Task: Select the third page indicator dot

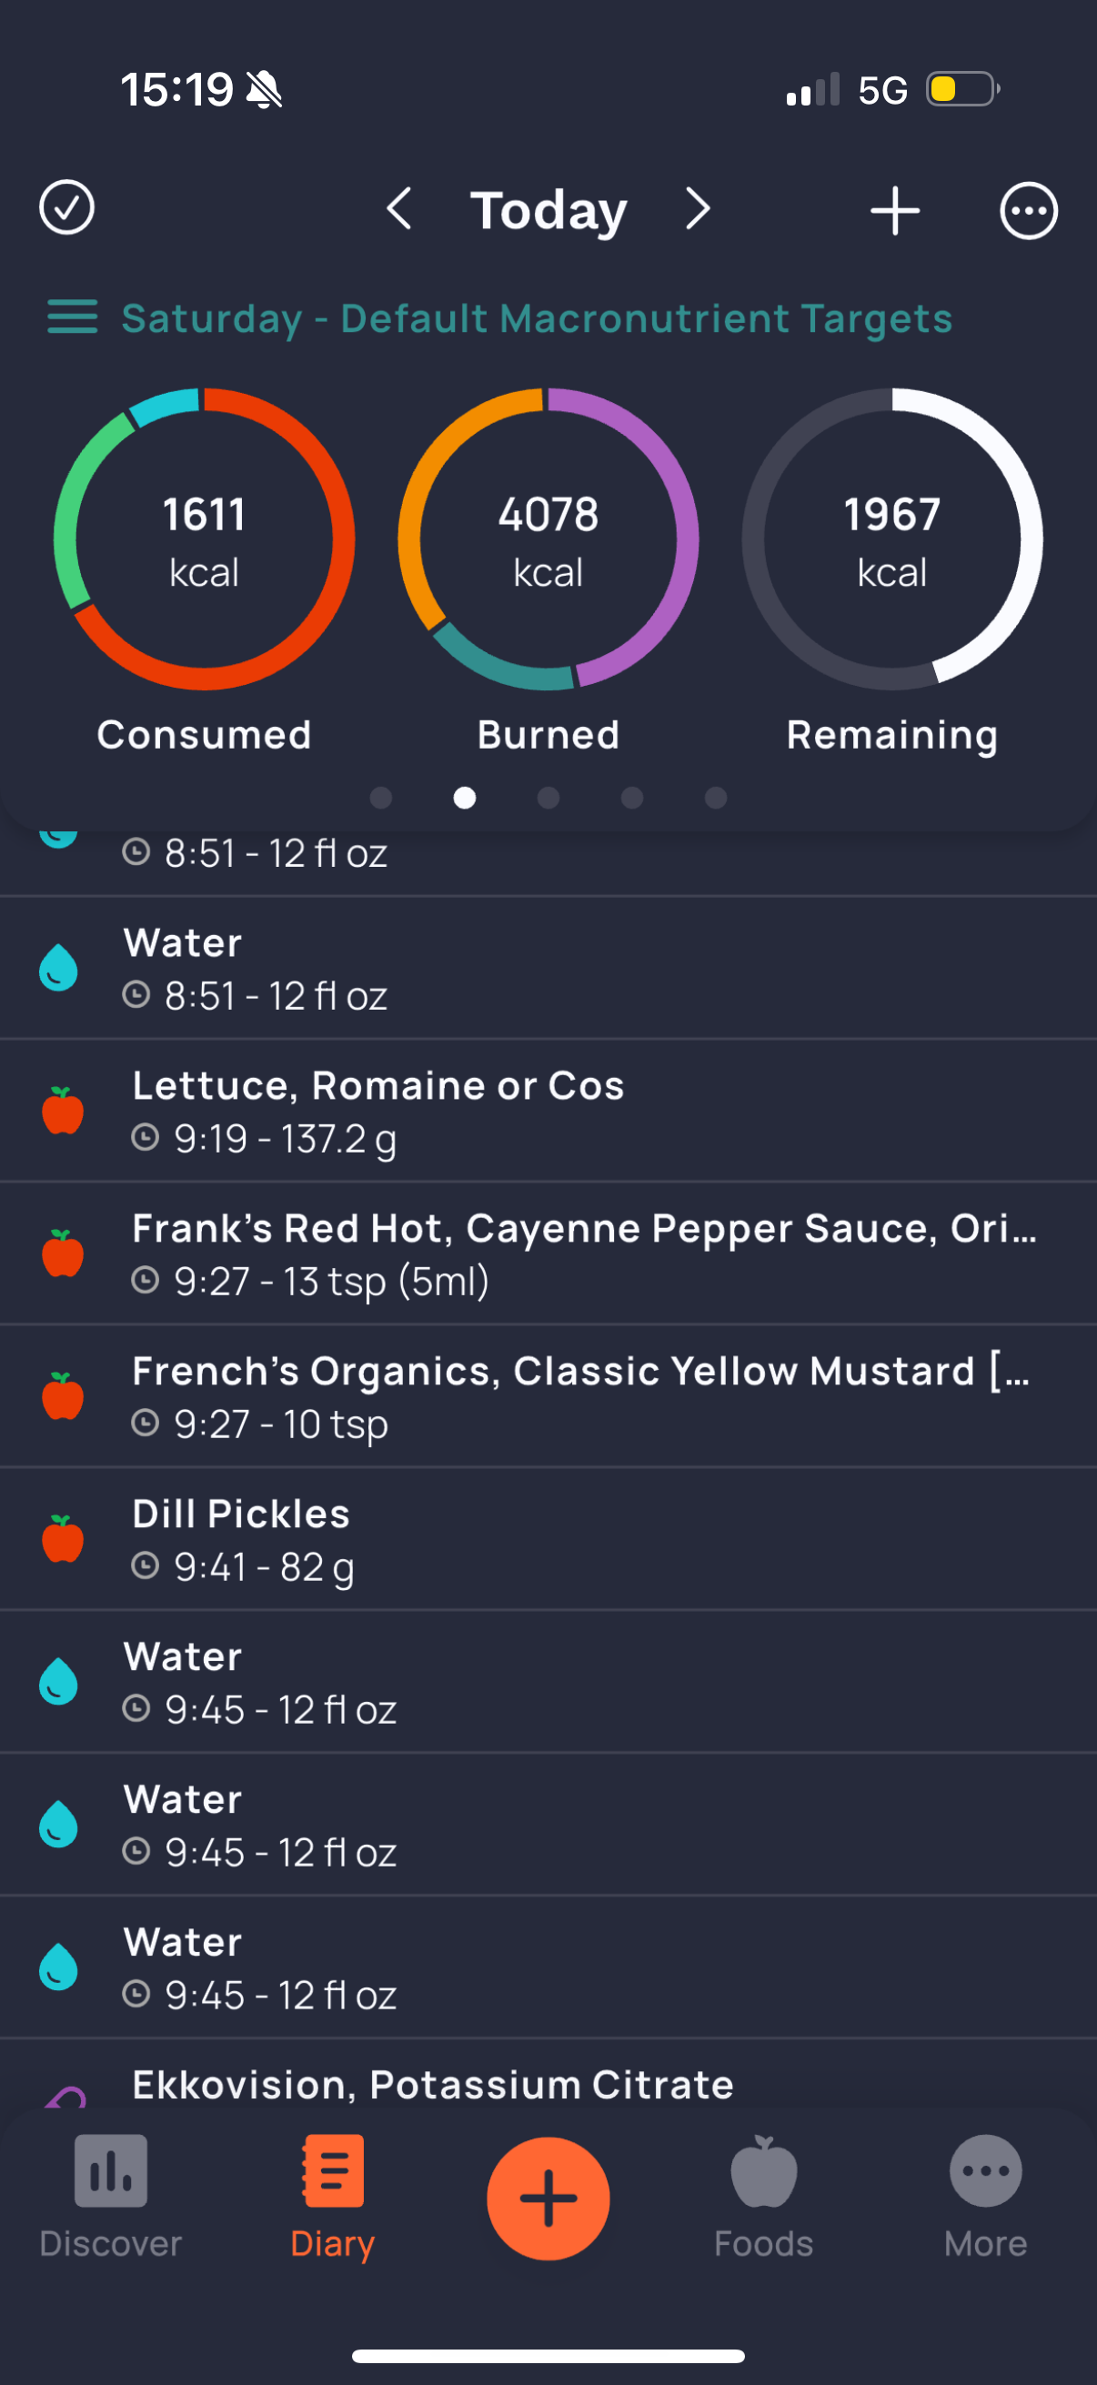Action: (548, 798)
